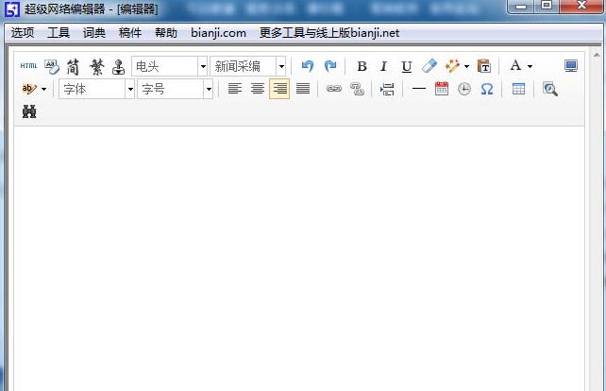Open the font color dropdown arrow
This screenshot has height=391, width=606.
pyautogui.click(x=530, y=66)
